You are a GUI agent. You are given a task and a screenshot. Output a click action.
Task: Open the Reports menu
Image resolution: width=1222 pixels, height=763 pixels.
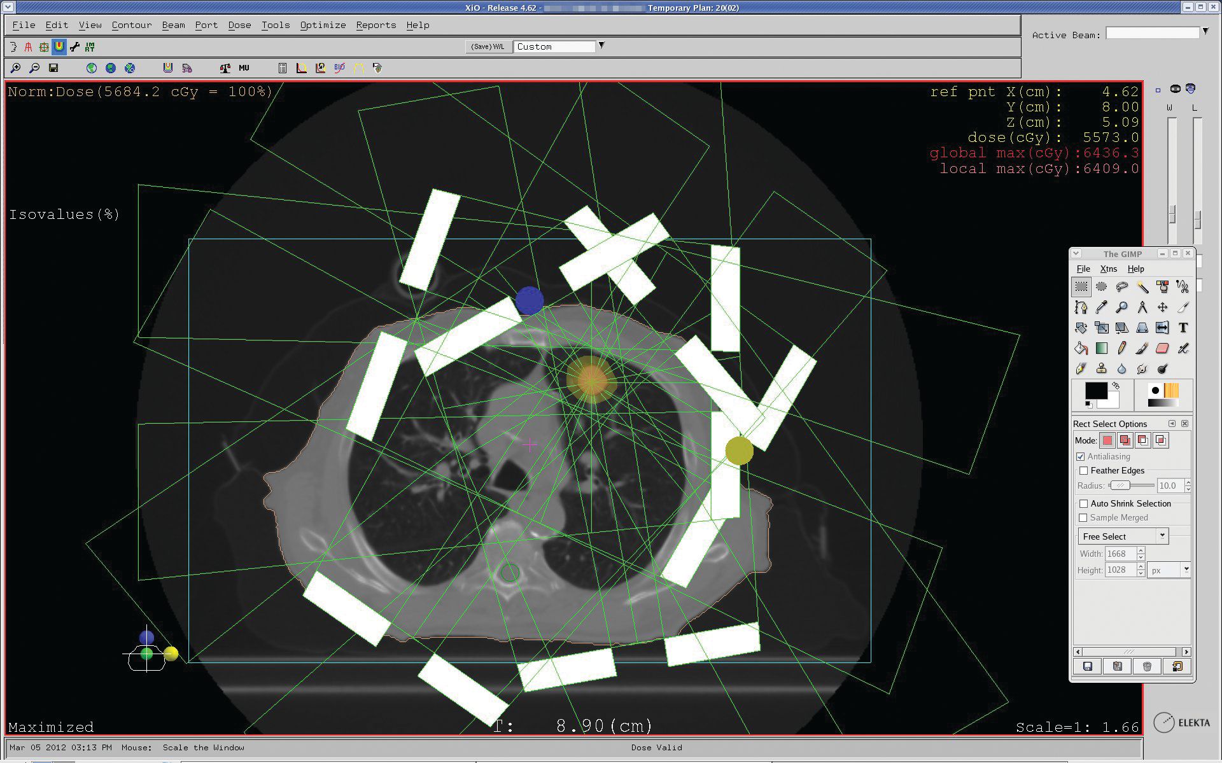click(x=376, y=25)
